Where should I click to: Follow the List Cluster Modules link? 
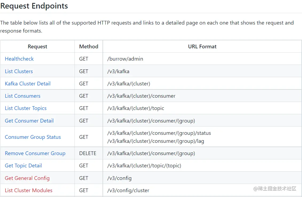pyautogui.click(x=29, y=190)
